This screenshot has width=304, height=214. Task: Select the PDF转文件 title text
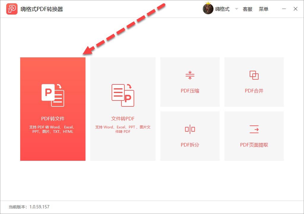point(53,119)
